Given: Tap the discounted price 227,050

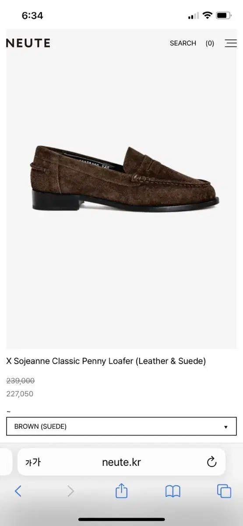Looking at the screenshot, I should tap(20, 394).
